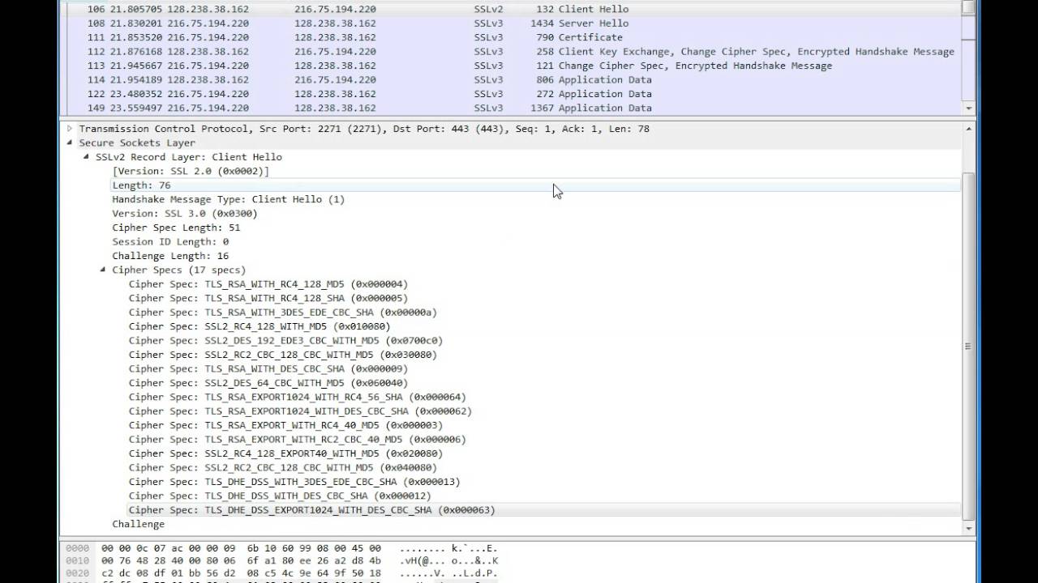Select cipher spec TLS_RSA_WITH_RC4_128_SHA

268,298
